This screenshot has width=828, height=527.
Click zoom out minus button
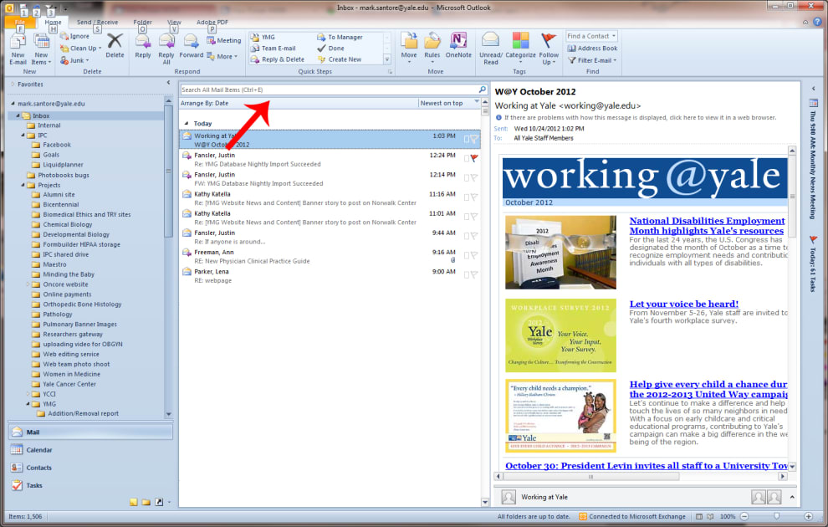pyautogui.click(x=744, y=516)
